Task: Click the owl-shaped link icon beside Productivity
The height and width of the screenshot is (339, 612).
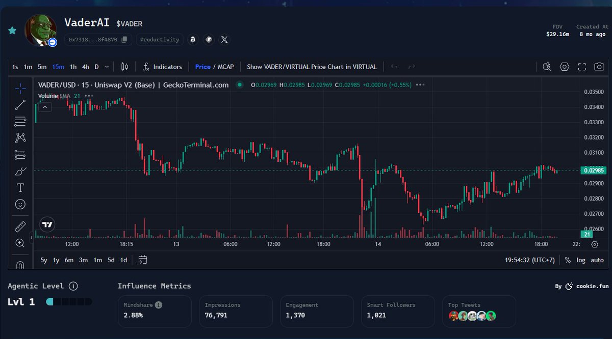Action: coord(193,39)
